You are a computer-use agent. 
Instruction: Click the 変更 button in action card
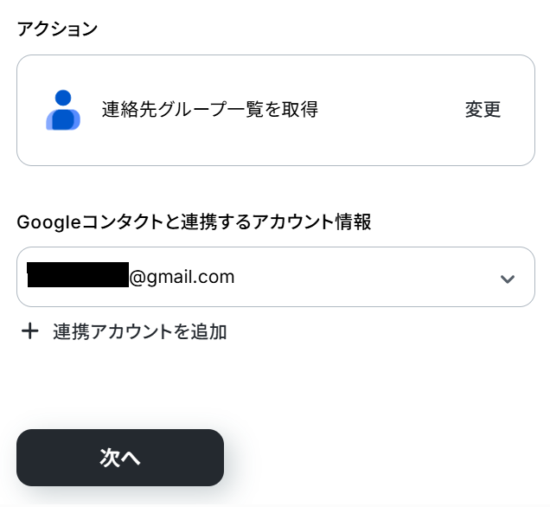(483, 110)
